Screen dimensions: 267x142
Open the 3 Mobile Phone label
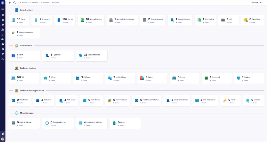coord(120,77)
